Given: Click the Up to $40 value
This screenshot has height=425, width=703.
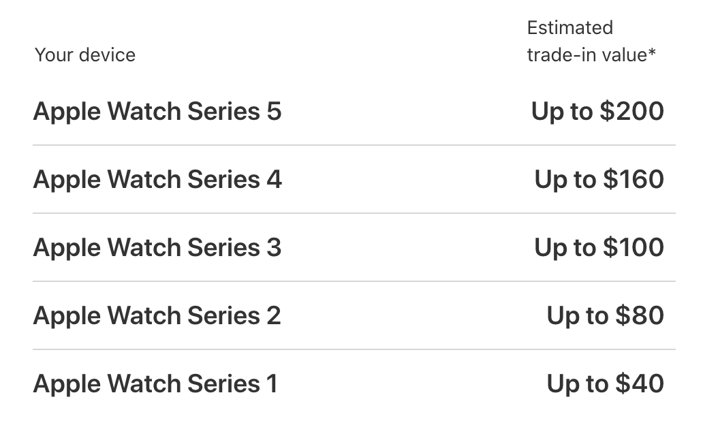Looking at the screenshot, I should point(606,385).
